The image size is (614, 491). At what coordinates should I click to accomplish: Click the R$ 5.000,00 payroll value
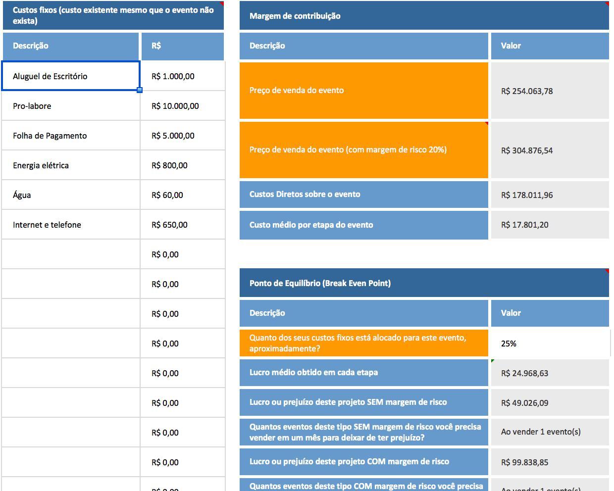click(x=182, y=136)
